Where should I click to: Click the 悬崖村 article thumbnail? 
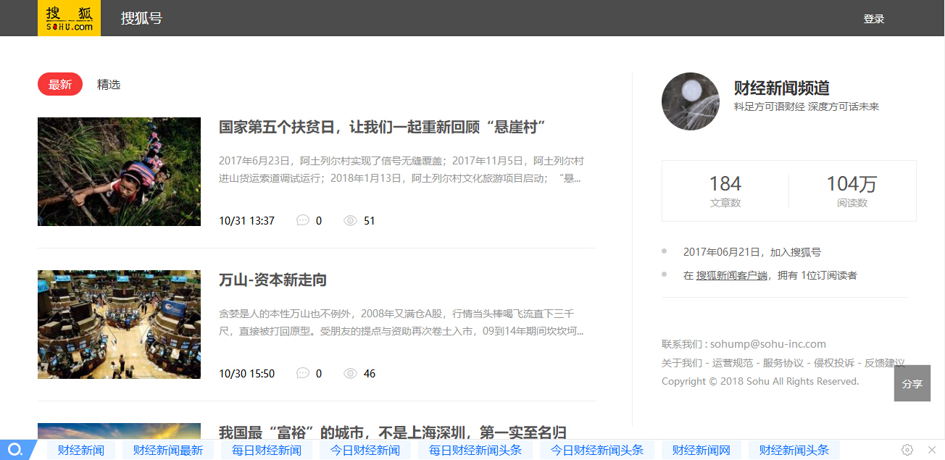click(x=119, y=172)
